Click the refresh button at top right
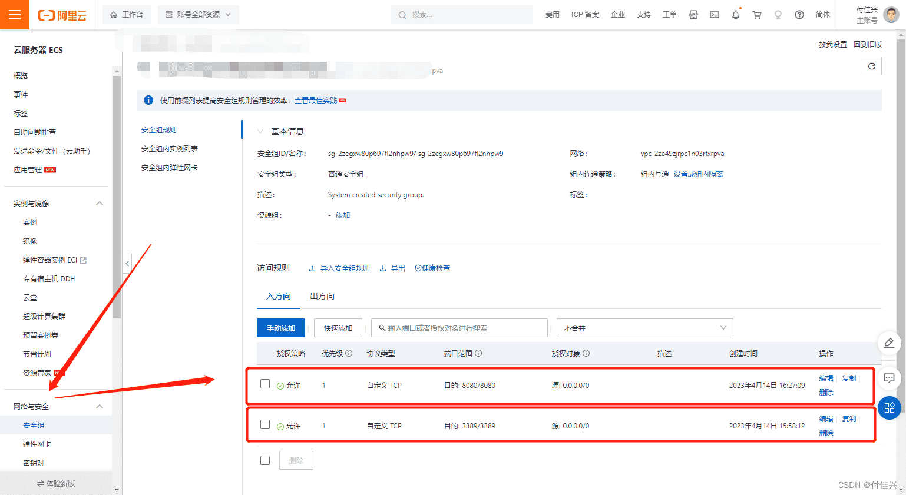The height and width of the screenshot is (495, 906). point(871,66)
